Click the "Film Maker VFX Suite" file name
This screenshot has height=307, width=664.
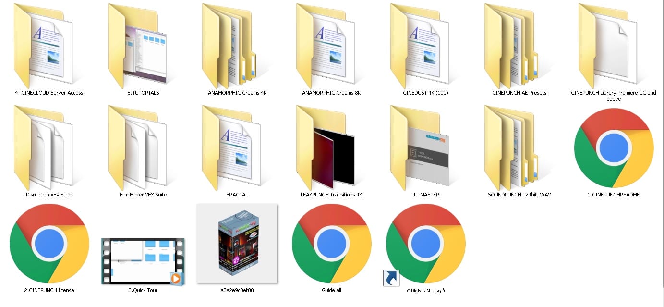[x=143, y=195]
